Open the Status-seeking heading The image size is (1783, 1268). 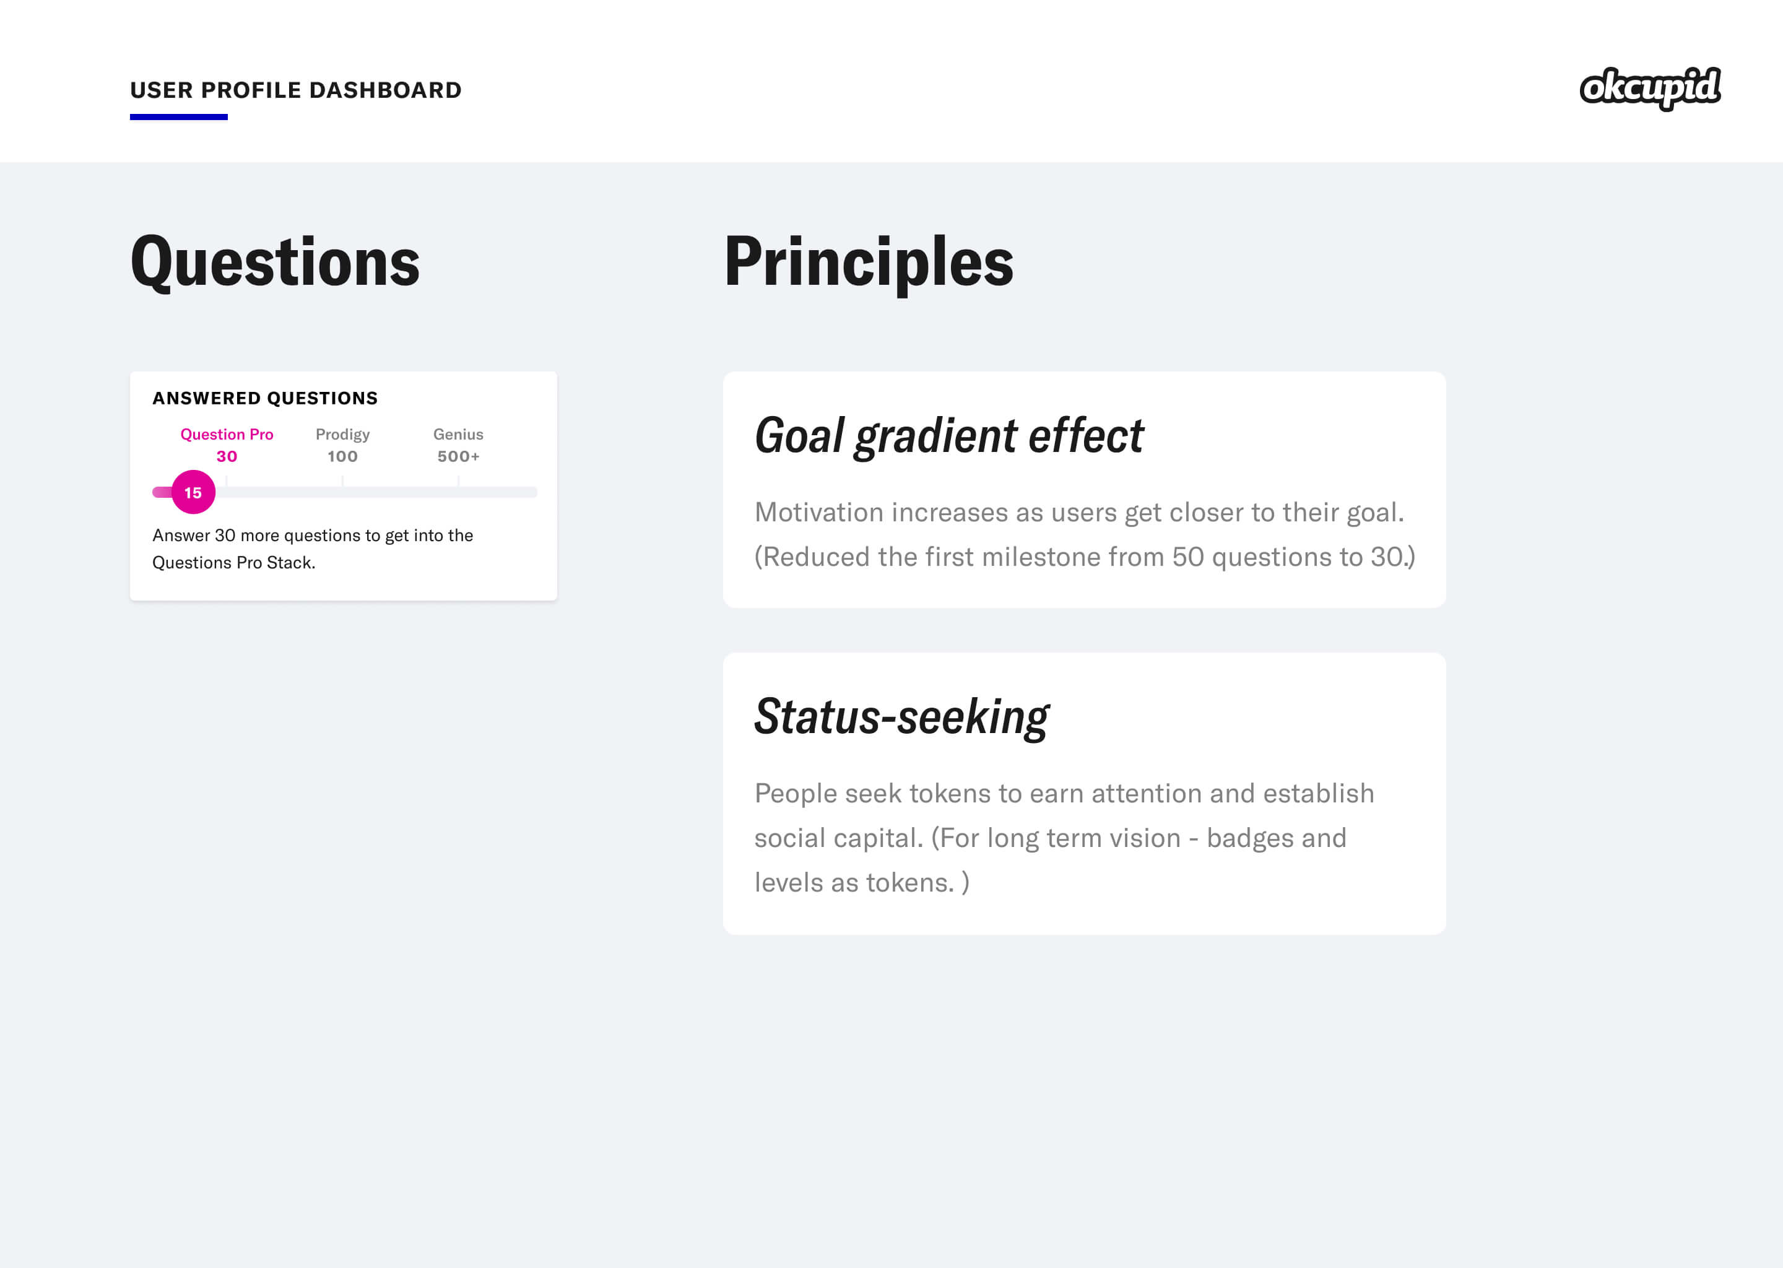point(901,717)
